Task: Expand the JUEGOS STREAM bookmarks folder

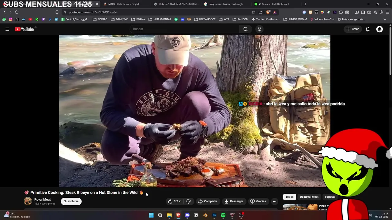Action: (x=295, y=19)
